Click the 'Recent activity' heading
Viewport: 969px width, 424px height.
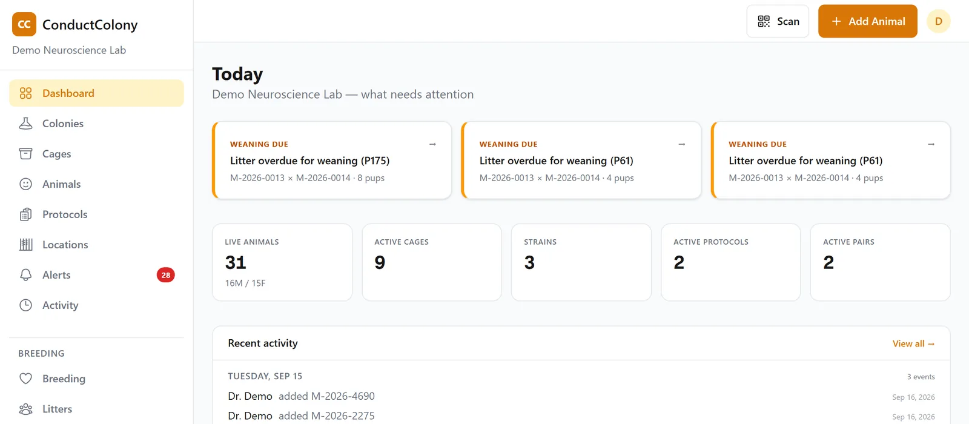263,343
